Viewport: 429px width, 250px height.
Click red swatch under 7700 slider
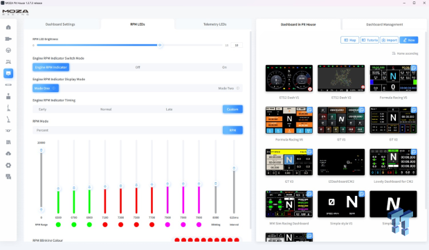tap(152, 224)
